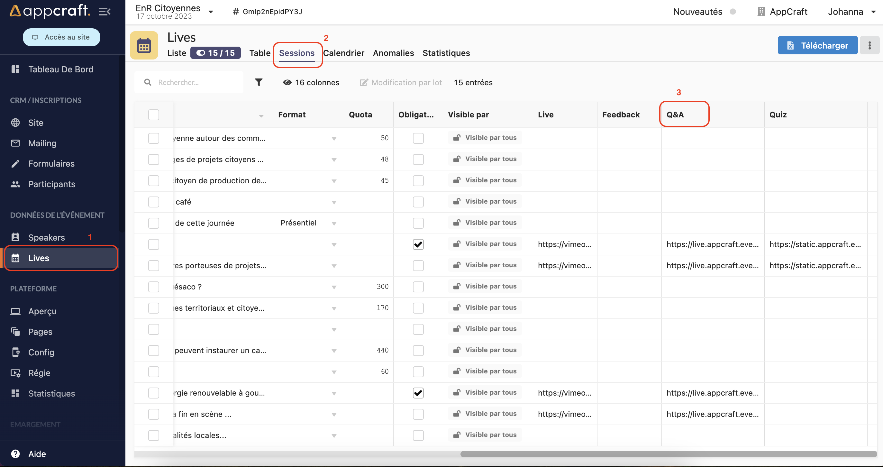This screenshot has width=883, height=467.
Task: Open Speakers in the sidebar
Action: [46, 237]
